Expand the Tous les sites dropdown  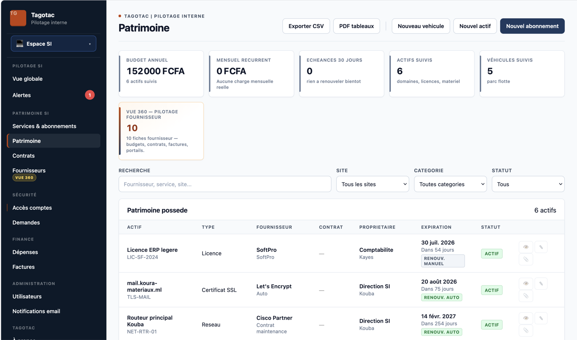373,184
